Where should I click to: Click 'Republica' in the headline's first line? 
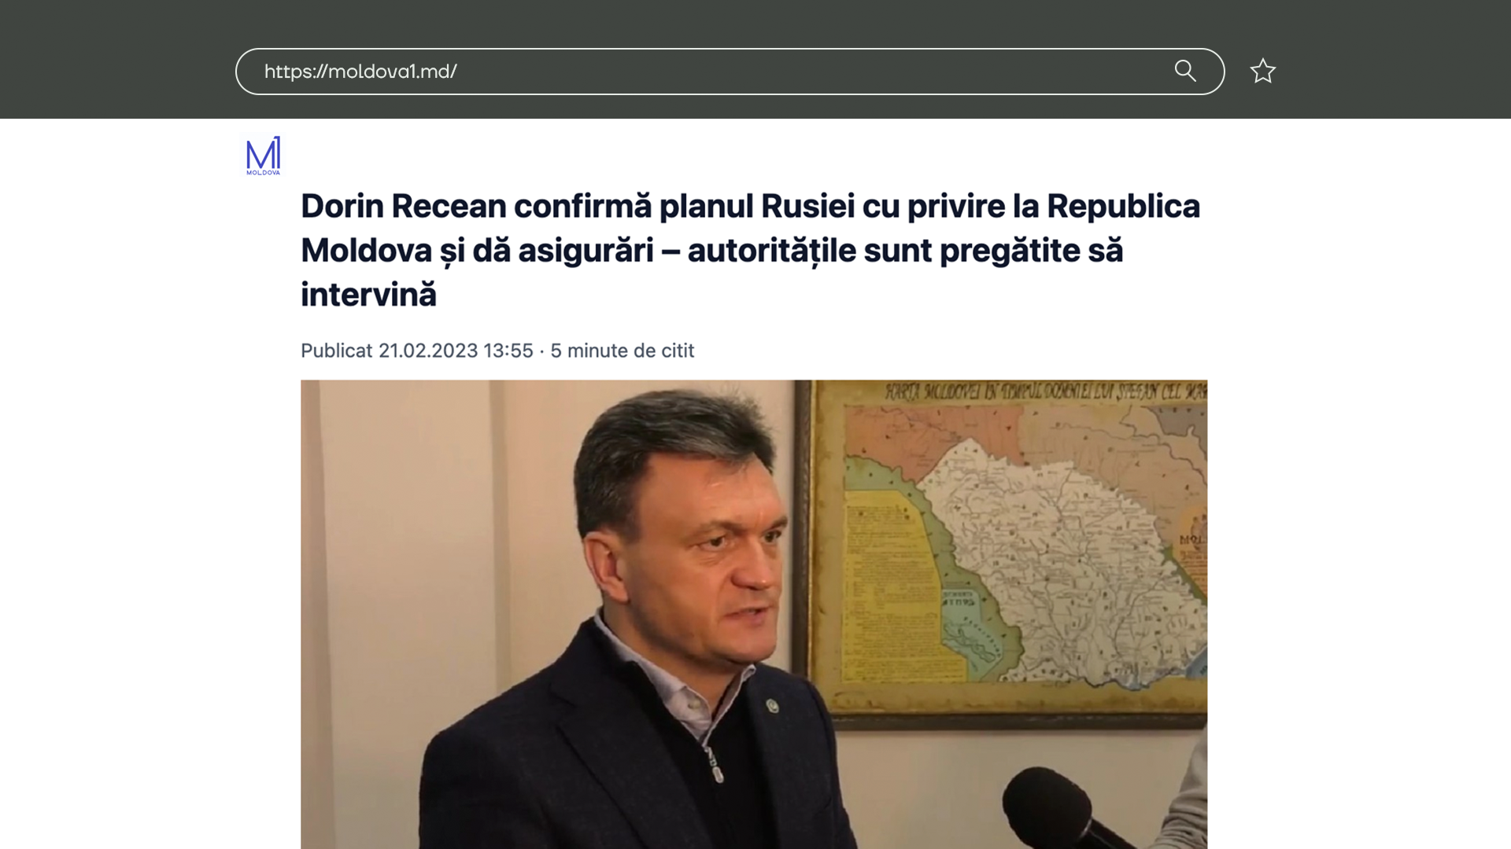1123,206
